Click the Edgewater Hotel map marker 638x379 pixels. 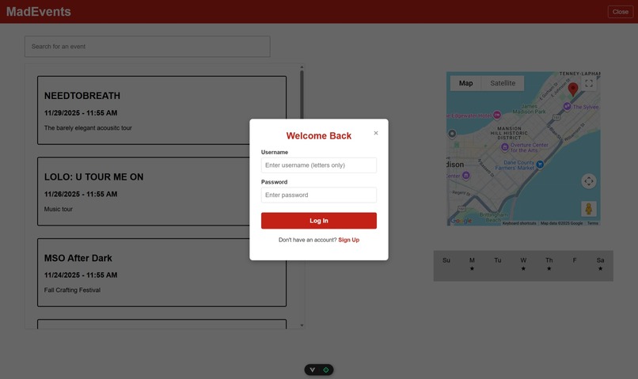click(497, 115)
